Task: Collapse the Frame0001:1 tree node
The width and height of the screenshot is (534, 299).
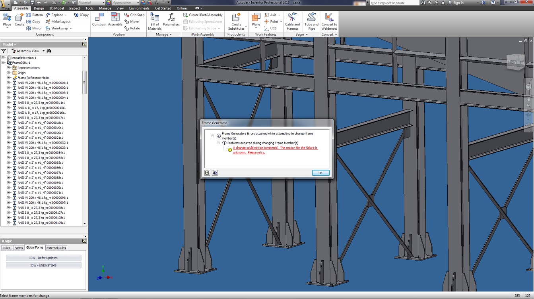Action: pos(3,63)
